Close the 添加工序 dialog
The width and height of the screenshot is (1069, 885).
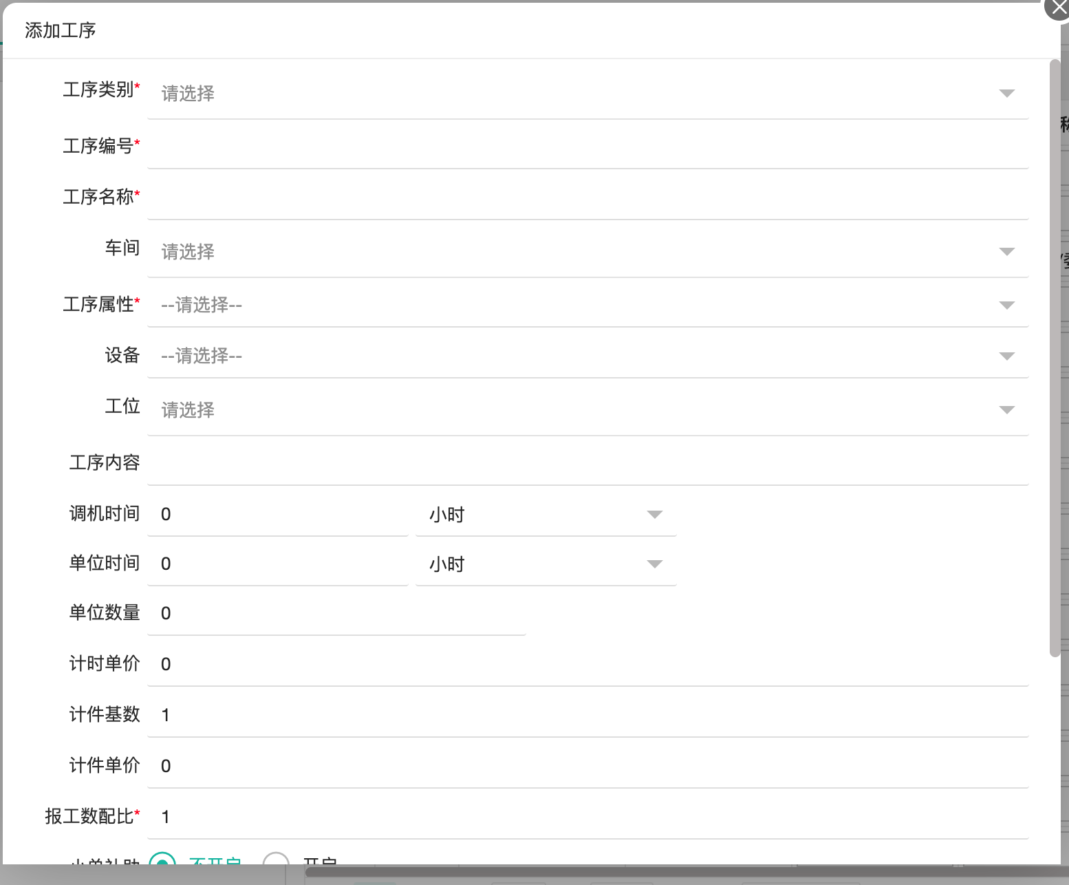pyautogui.click(x=1058, y=8)
